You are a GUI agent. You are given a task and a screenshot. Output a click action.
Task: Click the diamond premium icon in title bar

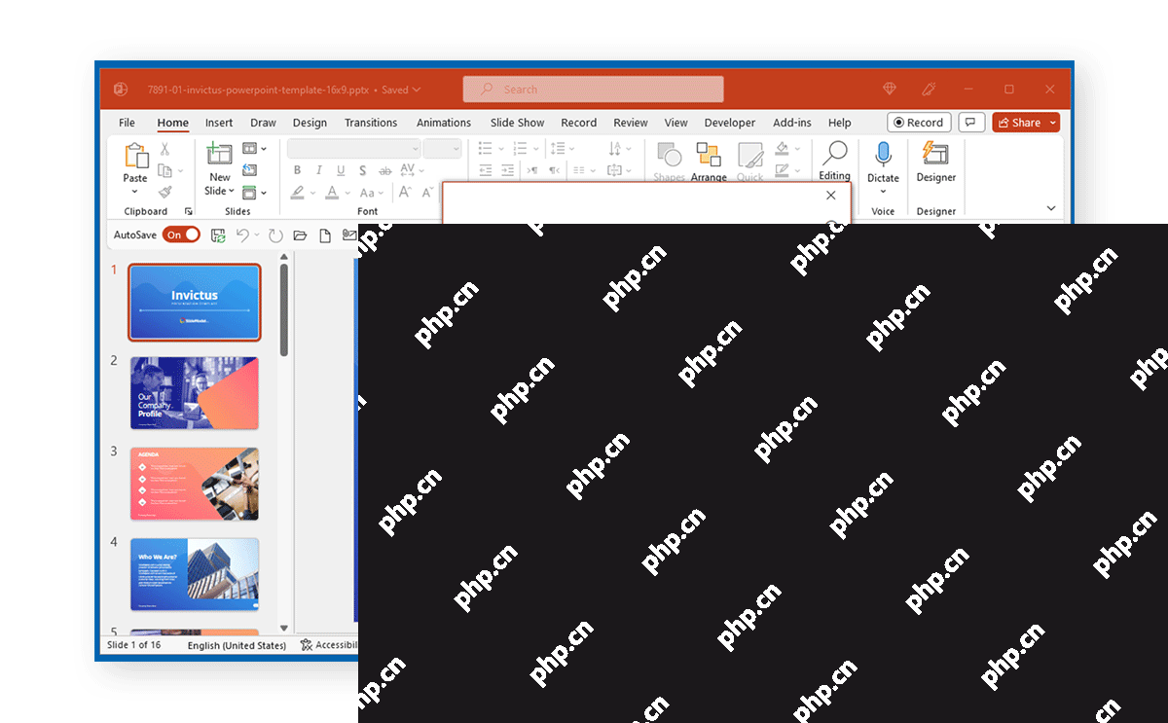tap(890, 89)
